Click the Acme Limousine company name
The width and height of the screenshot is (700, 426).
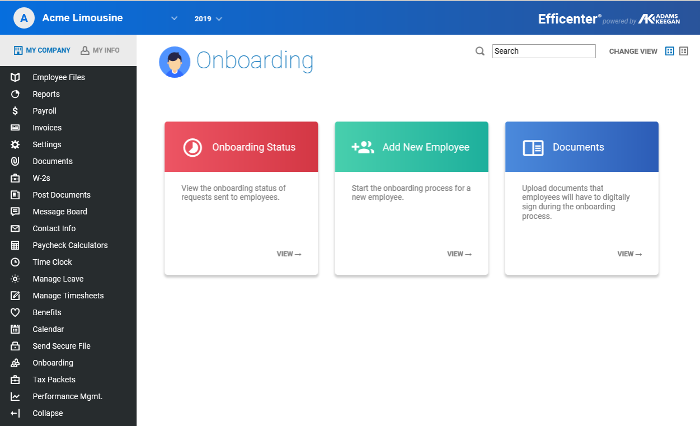click(82, 18)
